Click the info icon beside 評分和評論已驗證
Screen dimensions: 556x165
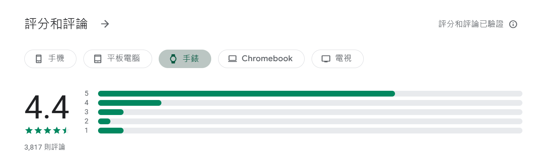(x=513, y=24)
